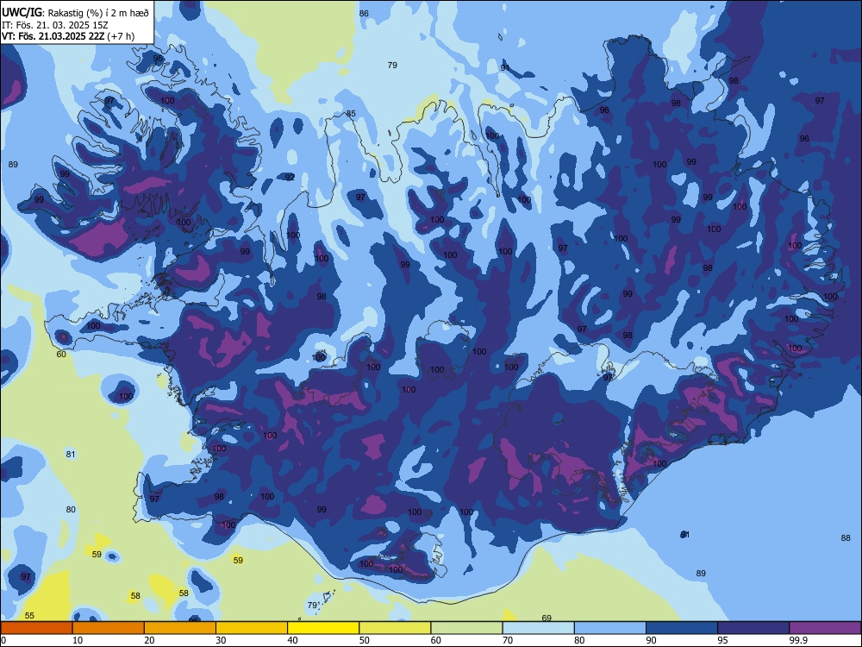This screenshot has width=862, height=647.
Task: Click the purple legend swatch above 99.9
Action: (x=825, y=628)
